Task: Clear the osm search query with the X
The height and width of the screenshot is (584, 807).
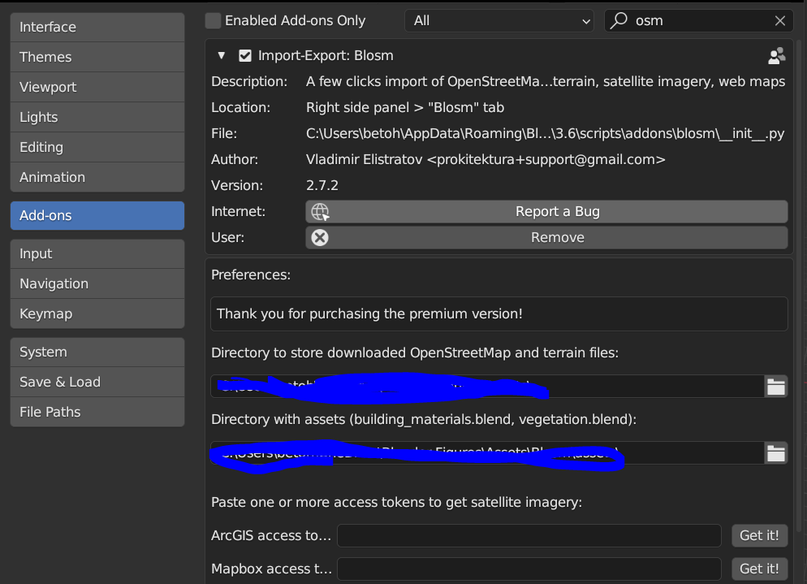Action: pos(780,20)
